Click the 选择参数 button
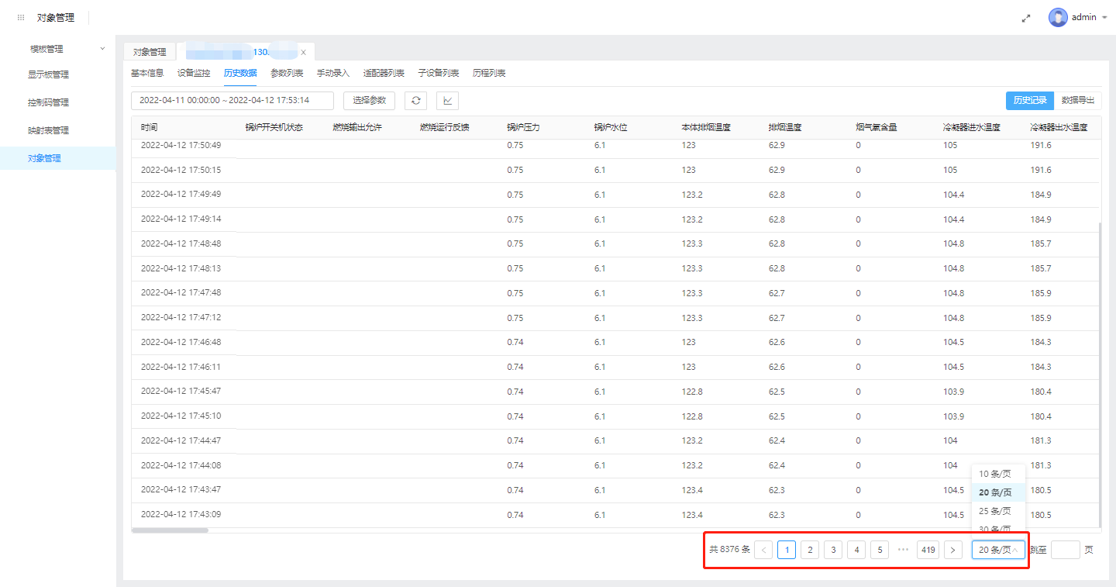Viewport: 1116px width, 587px height. click(369, 101)
